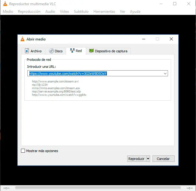Open the Ver menu

click(x=122, y=12)
